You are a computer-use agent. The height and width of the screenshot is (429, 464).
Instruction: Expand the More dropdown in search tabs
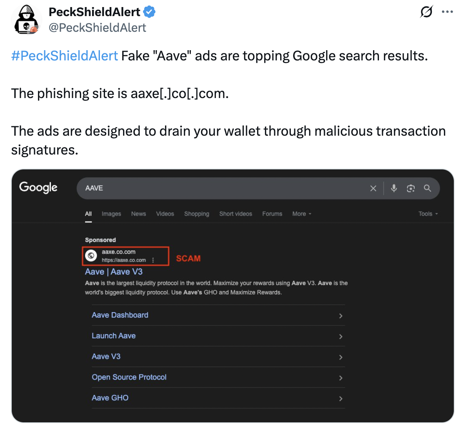click(302, 214)
